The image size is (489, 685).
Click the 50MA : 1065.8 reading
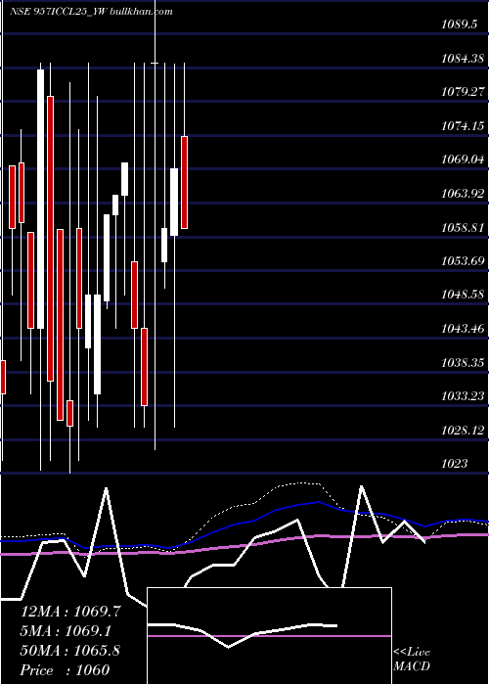70,651
